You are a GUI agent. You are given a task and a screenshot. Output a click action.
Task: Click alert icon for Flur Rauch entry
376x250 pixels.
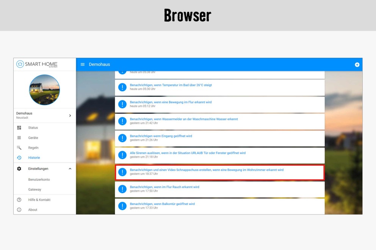coord(122,189)
